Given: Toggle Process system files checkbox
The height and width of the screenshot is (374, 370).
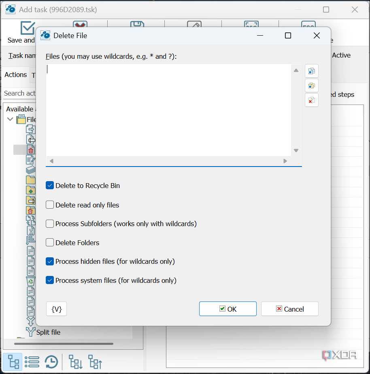Looking at the screenshot, I should click(49, 280).
